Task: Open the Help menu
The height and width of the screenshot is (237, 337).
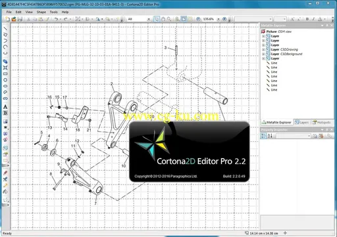Action: (65, 12)
